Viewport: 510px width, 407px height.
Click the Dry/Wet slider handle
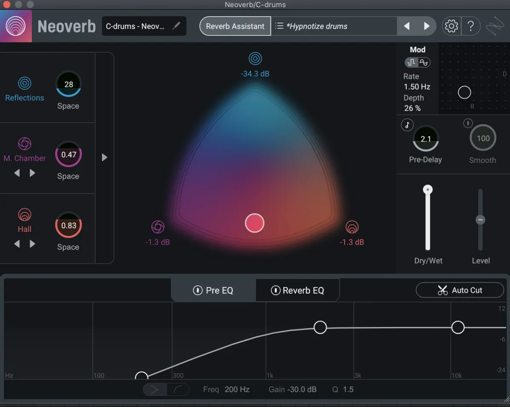pos(428,190)
